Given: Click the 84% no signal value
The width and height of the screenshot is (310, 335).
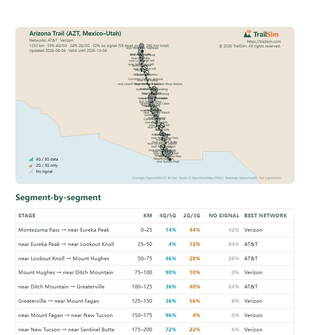Looking at the screenshot, I should [x=234, y=244].
